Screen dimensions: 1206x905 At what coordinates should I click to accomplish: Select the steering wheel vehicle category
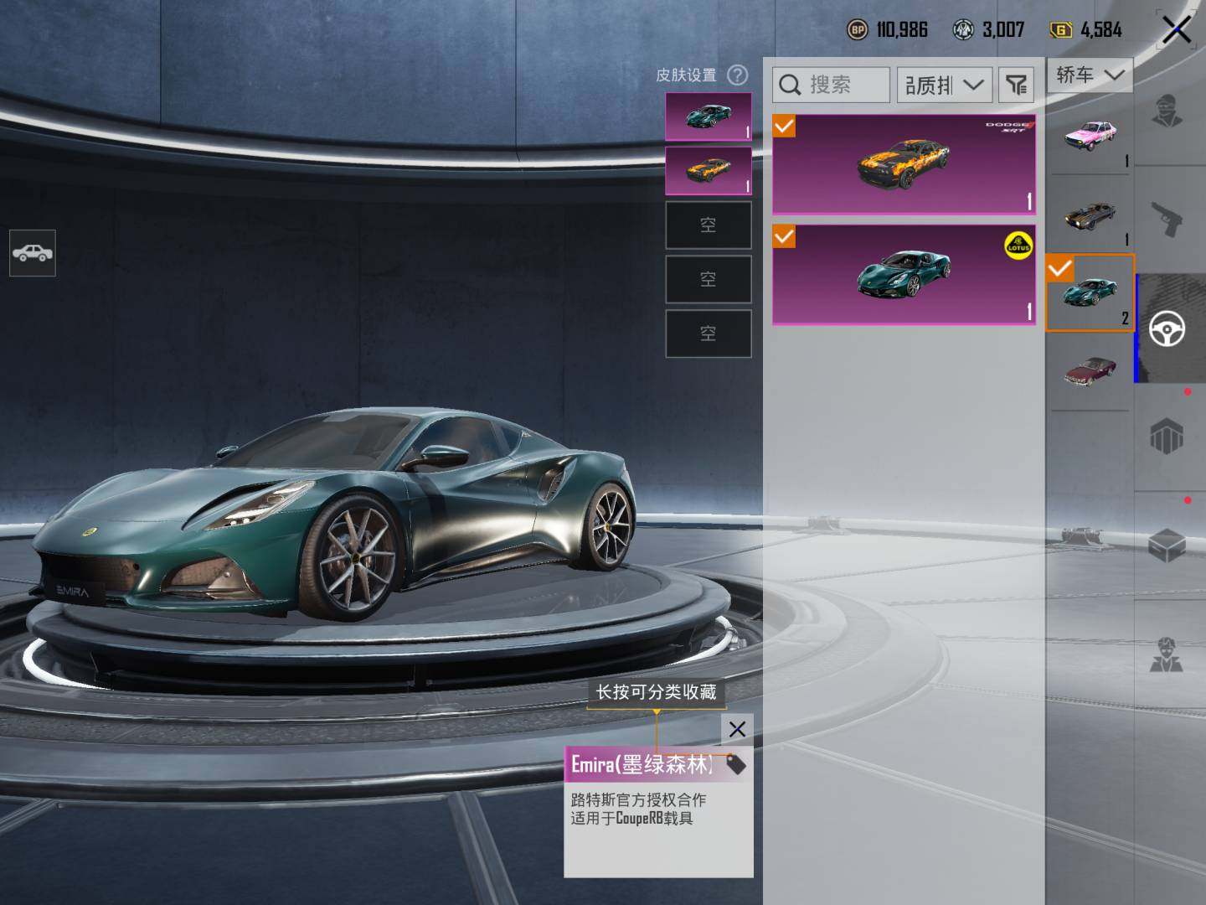pos(1167,328)
